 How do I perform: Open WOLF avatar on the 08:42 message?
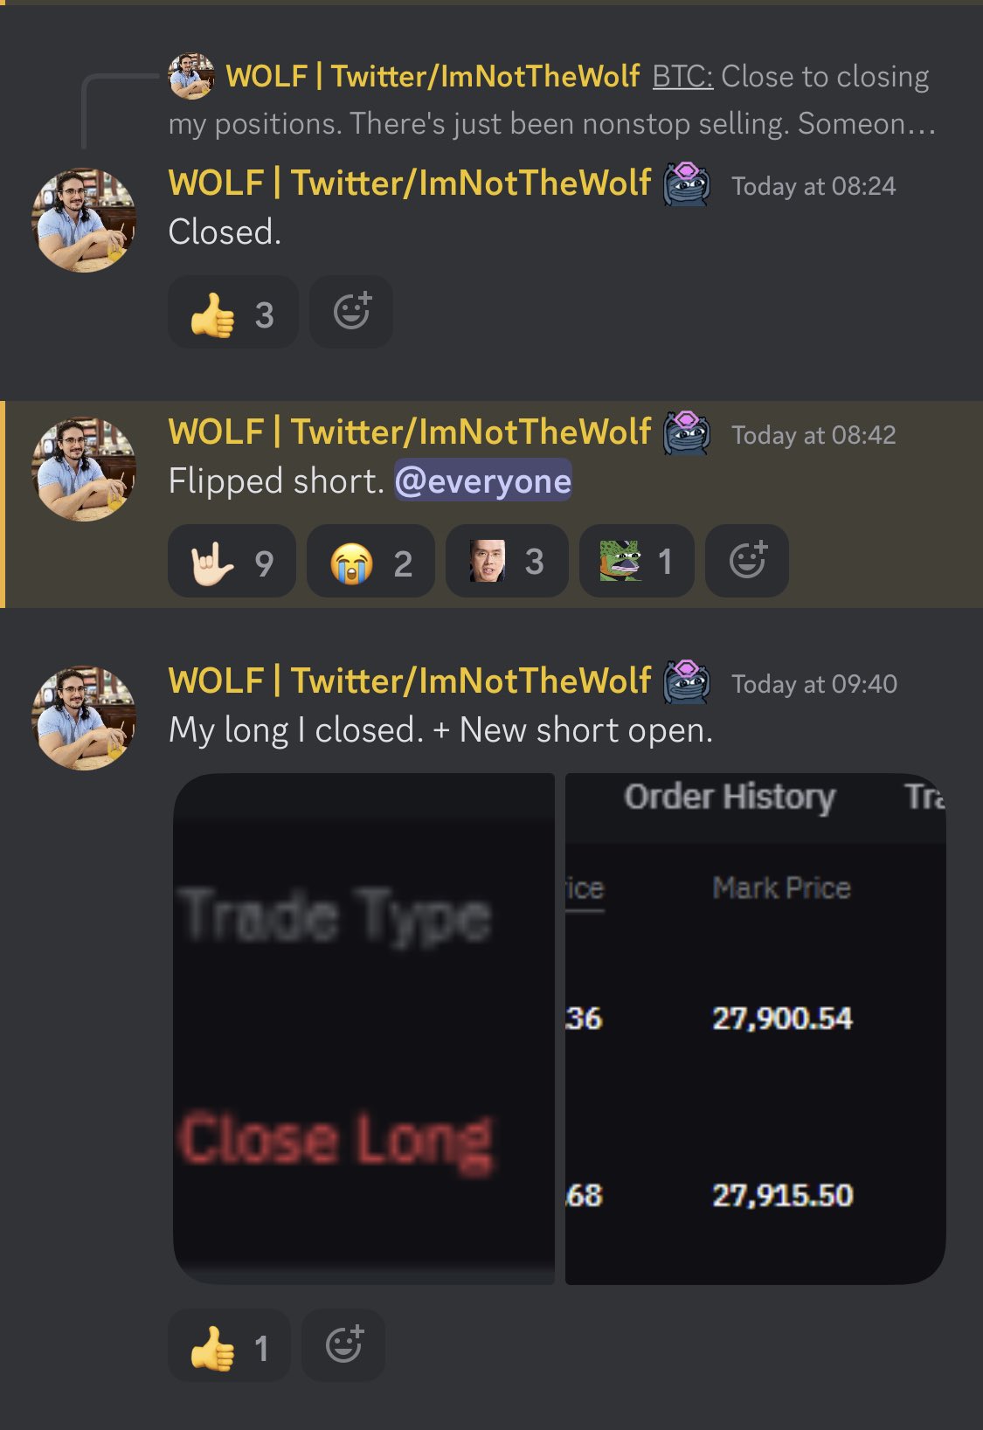[x=84, y=468]
